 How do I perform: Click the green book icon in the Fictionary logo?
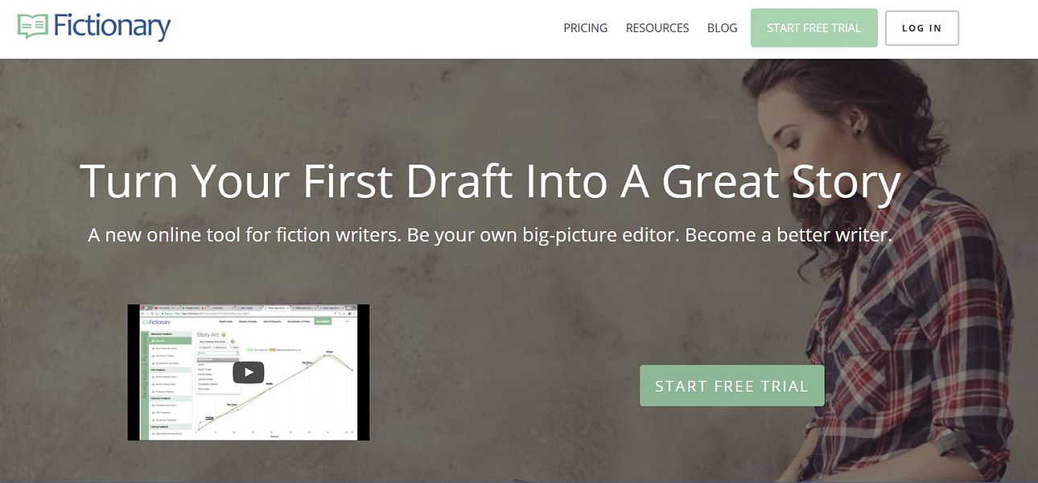[31, 25]
